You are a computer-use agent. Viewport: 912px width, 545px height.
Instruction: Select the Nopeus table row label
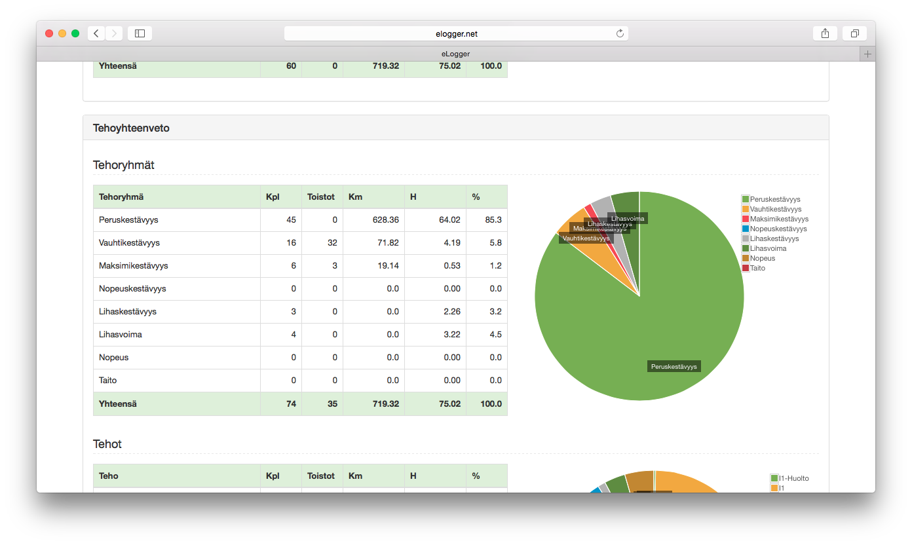[x=114, y=357]
